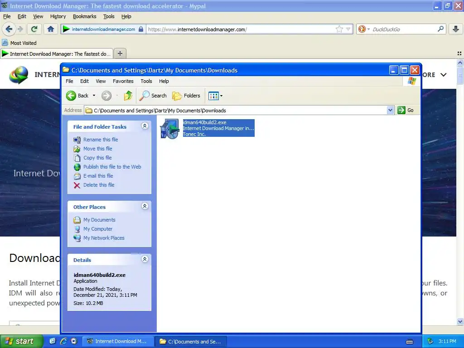Switch to Internet Download M... taskbar button
Image resolution: width=464 pixels, height=348 pixels.
(118, 341)
